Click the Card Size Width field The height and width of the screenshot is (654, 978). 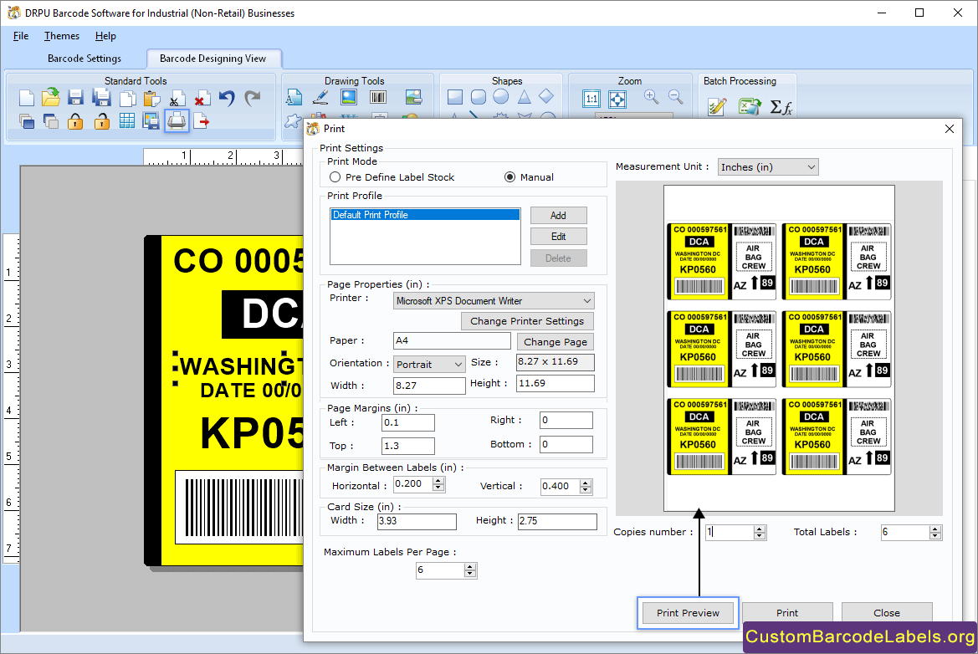point(417,521)
